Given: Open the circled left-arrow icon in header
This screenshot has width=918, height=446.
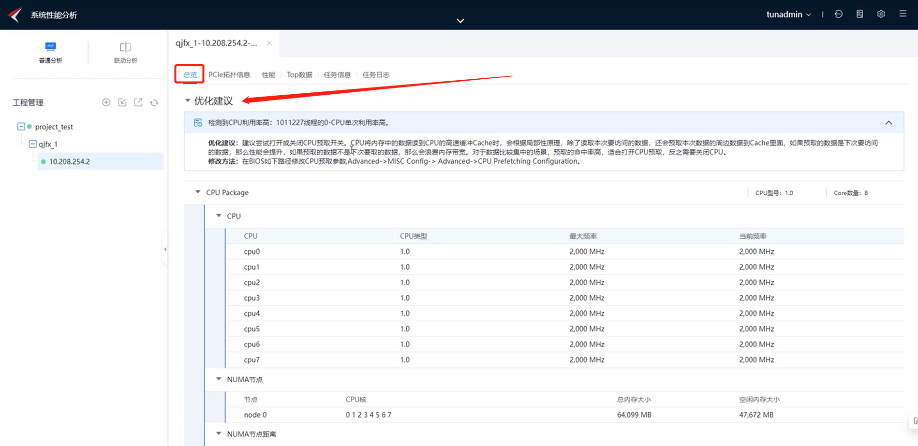Looking at the screenshot, I should 839,14.
